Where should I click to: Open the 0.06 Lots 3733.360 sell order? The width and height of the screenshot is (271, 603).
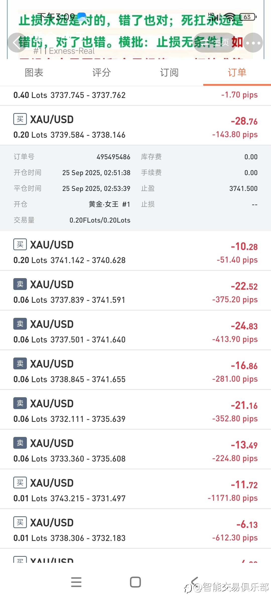pyautogui.click(x=135, y=449)
